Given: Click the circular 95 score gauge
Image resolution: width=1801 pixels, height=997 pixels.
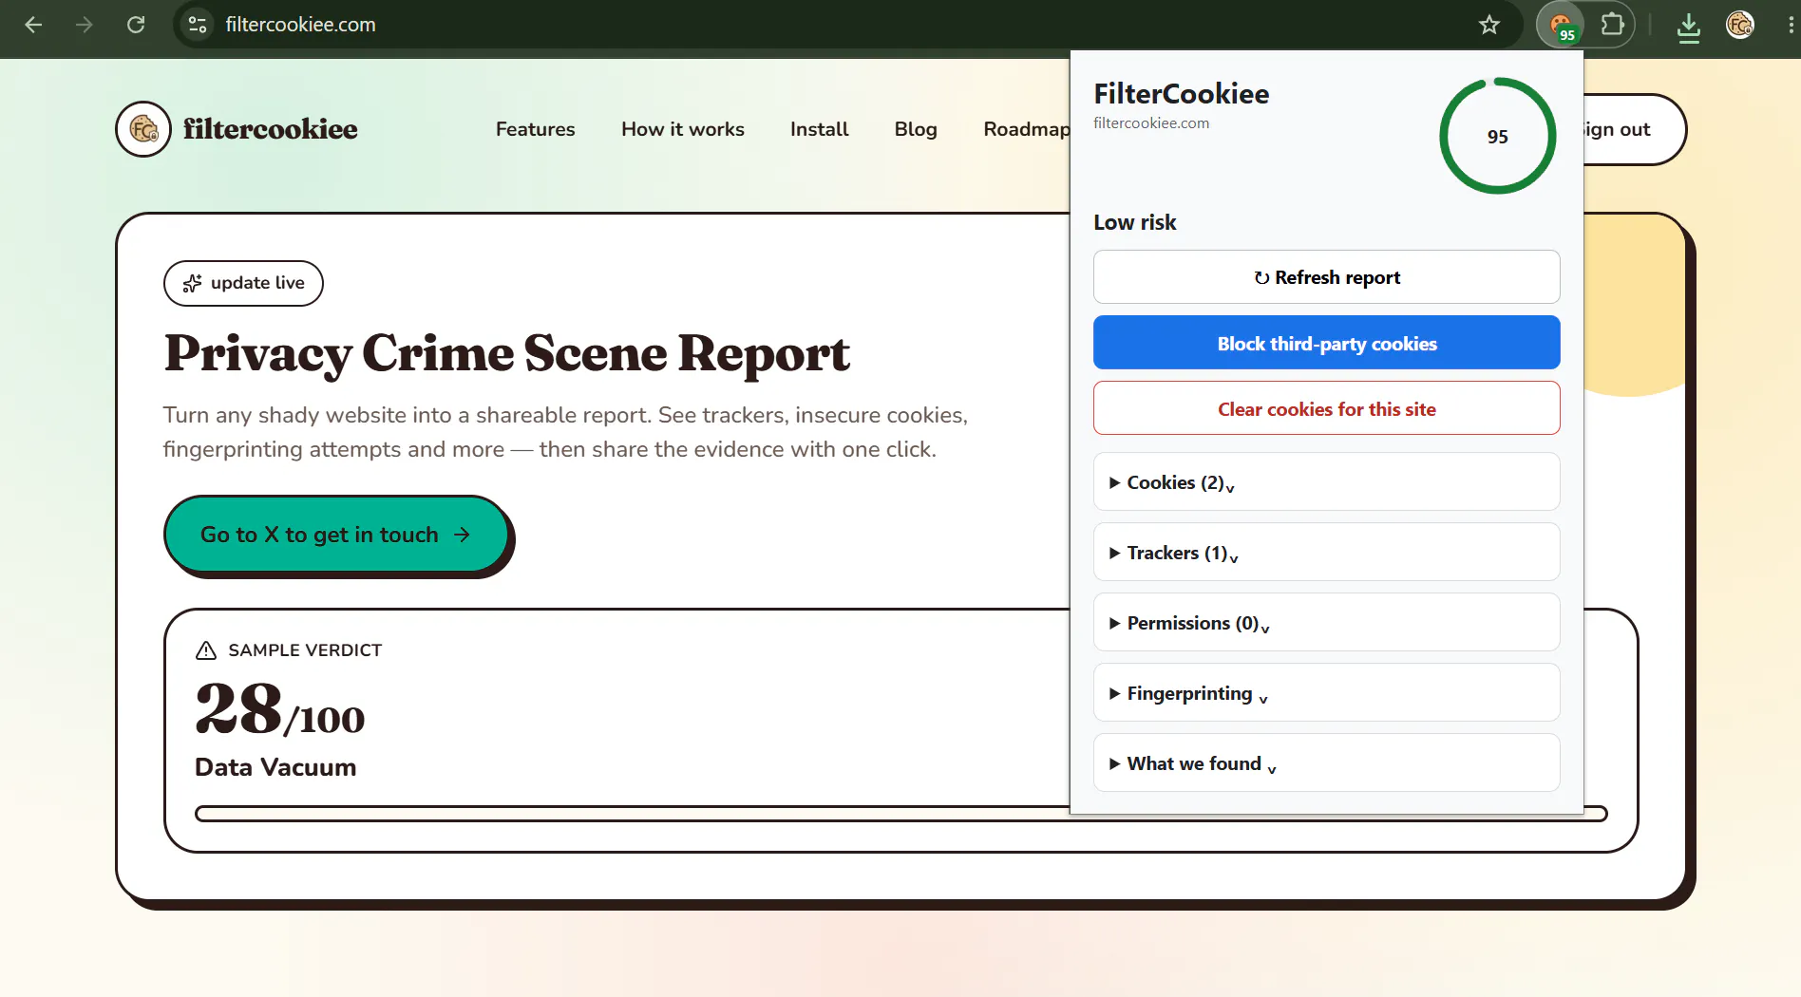Looking at the screenshot, I should tap(1497, 136).
